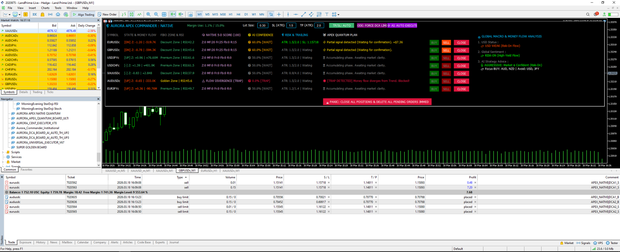
Task: Click the text label drawing tool
Action: tap(327, 15)
